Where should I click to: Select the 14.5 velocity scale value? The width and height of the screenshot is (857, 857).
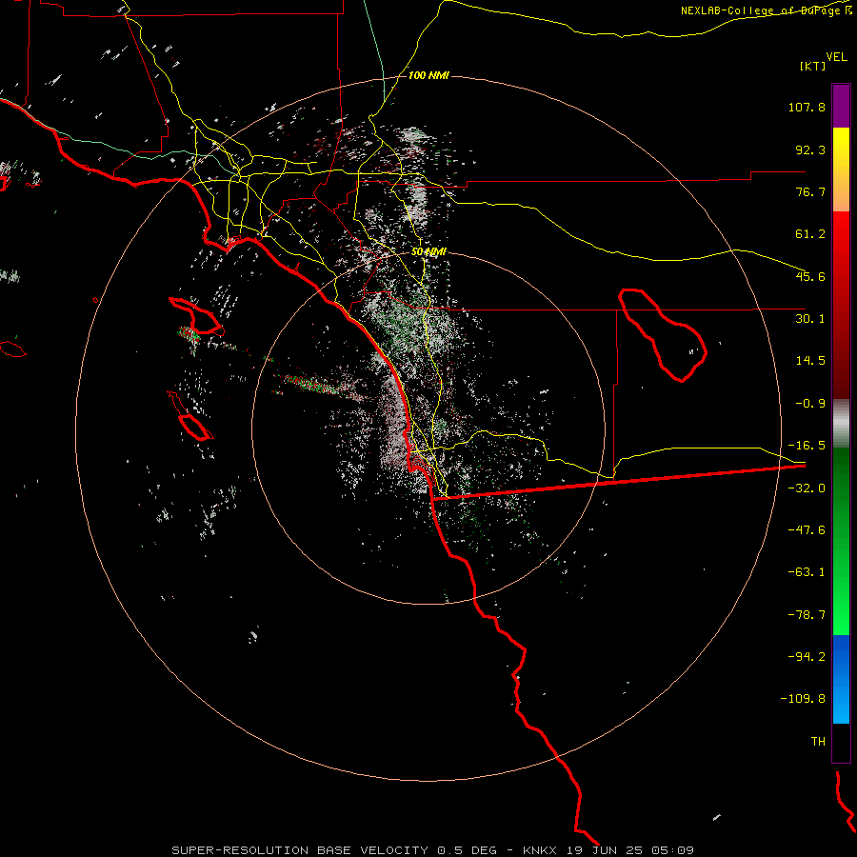(x=810, y=361)
